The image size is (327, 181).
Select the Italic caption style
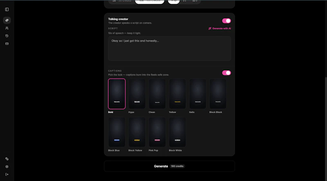(198, 94)
